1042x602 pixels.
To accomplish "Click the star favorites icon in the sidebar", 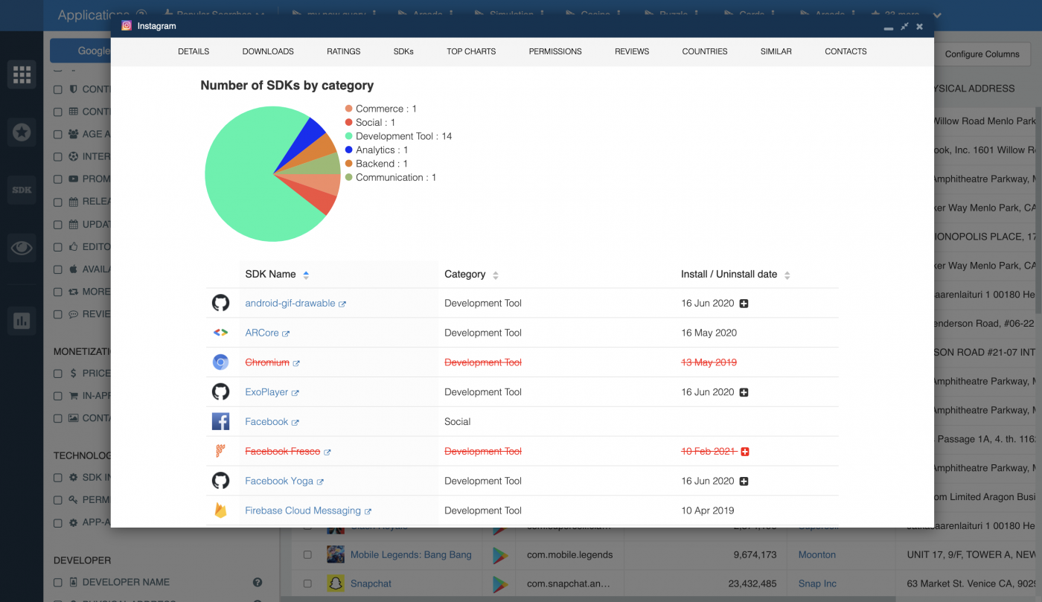I will (x=21, y=132).
